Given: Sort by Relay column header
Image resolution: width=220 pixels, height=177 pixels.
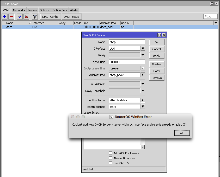Looking at the screenshot, I should point(66,23).
